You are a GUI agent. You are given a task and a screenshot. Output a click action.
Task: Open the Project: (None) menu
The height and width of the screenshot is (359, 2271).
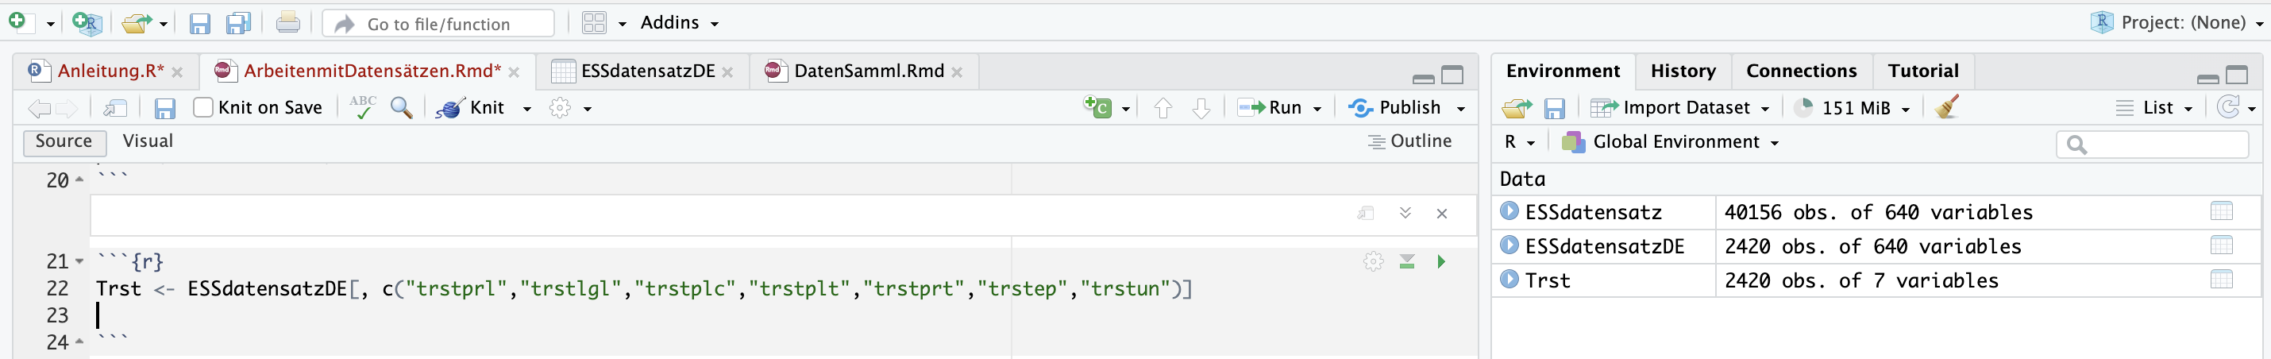(x=2176, y=22)
